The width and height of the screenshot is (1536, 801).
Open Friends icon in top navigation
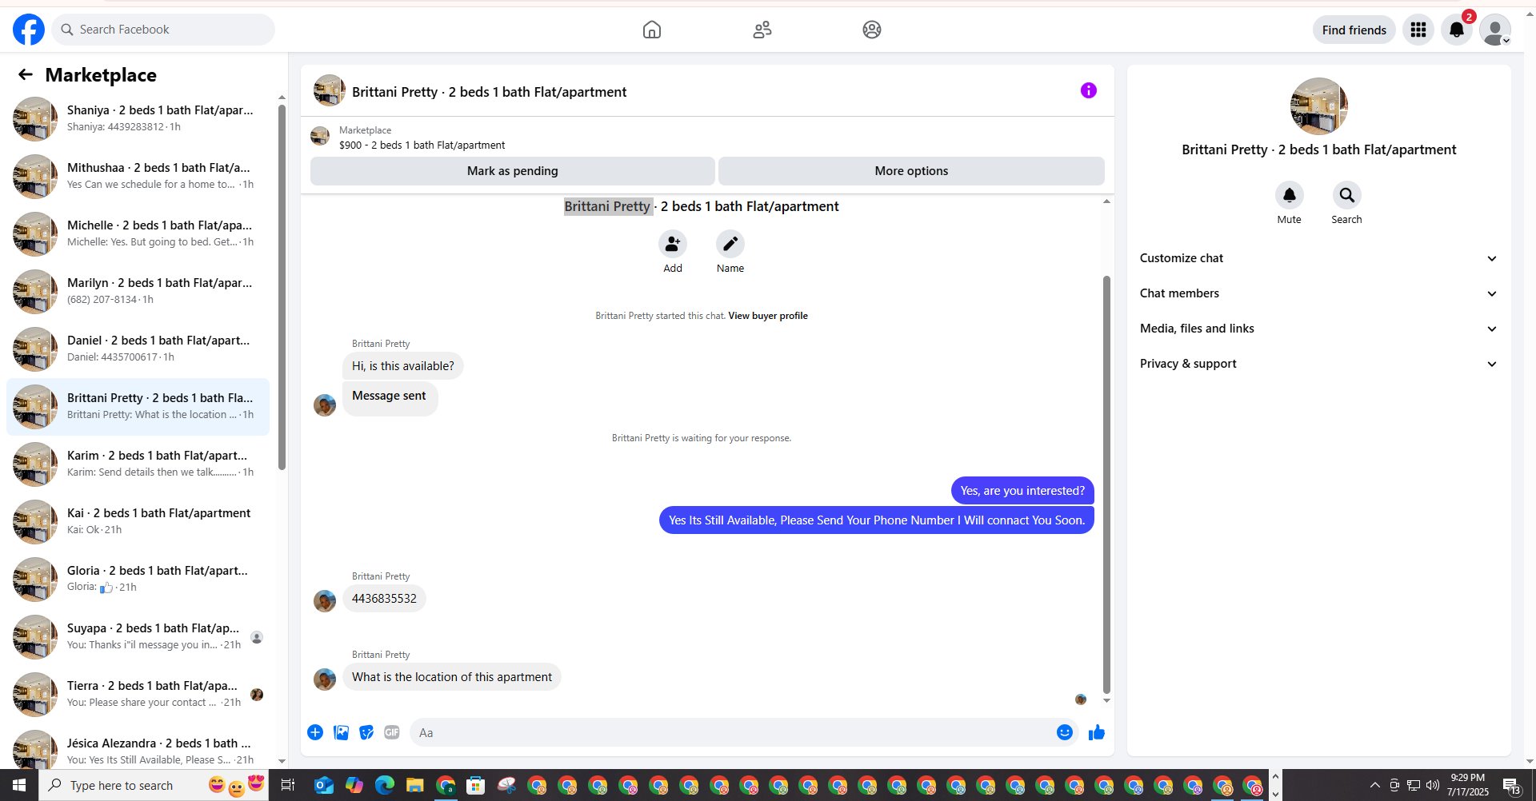point(762,30)
